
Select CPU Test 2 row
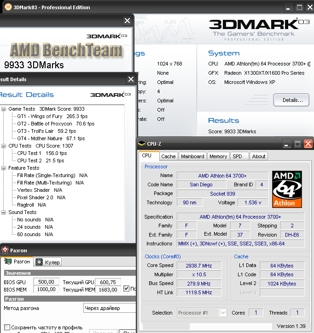(x=41, y=161)
